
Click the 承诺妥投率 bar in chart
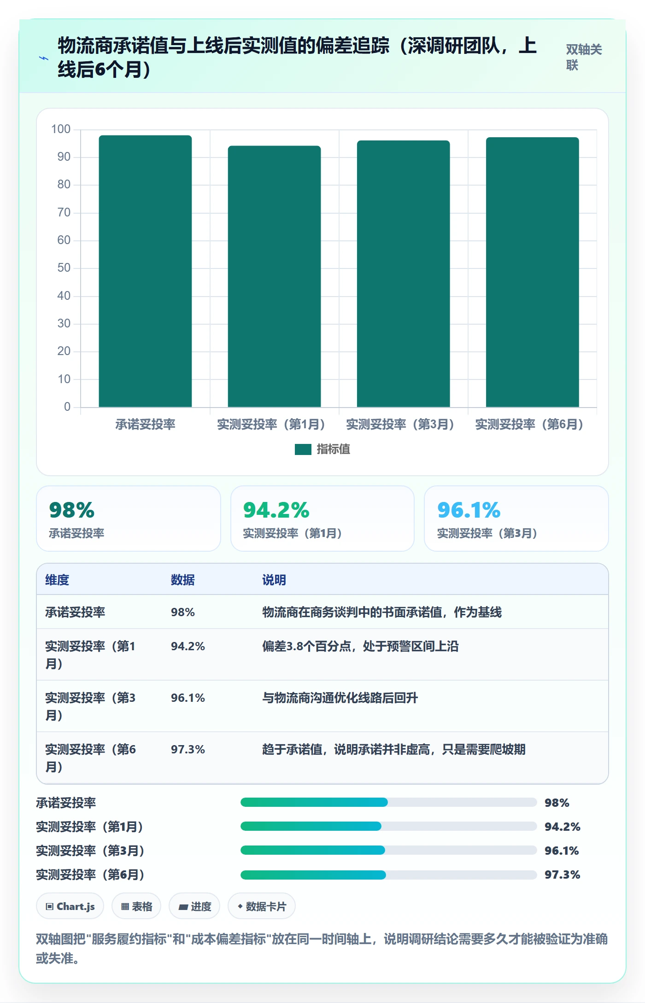point(145,271)
